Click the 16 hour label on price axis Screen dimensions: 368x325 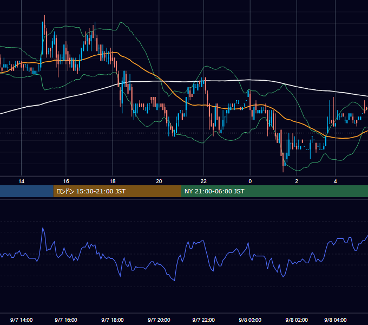66,181
